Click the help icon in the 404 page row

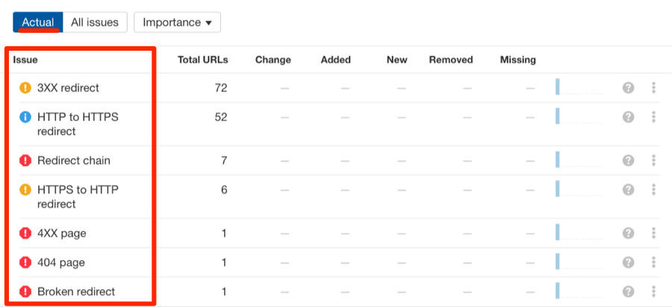click(x=629, y=262)
